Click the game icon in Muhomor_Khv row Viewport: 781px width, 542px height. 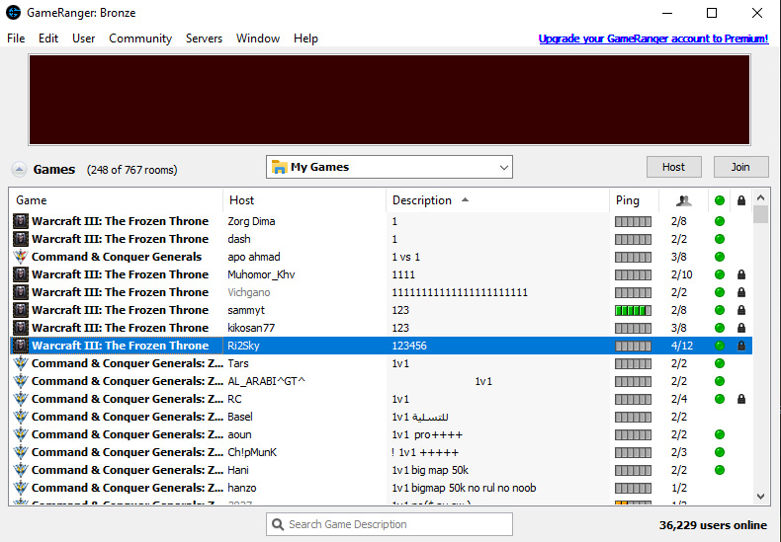click(x=21, y=274)
